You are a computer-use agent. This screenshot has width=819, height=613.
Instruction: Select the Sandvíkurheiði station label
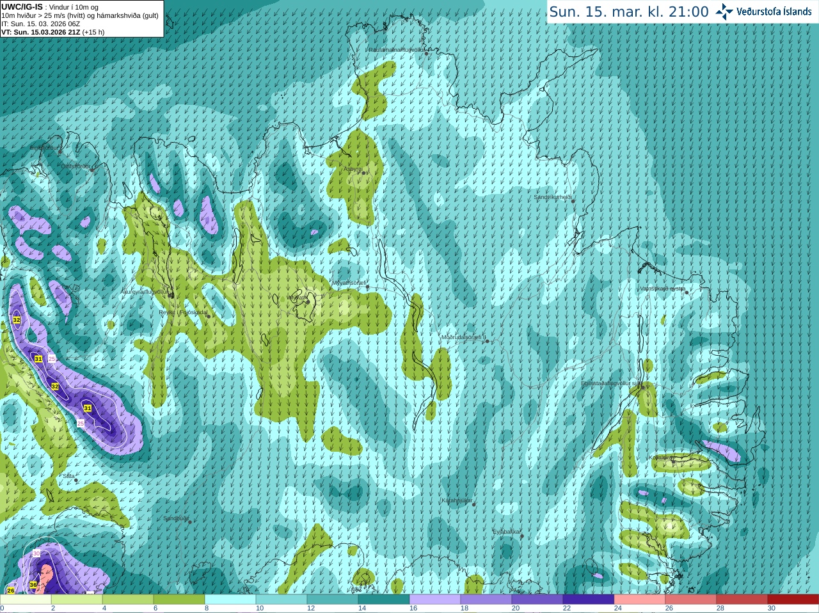coord(553,197)
